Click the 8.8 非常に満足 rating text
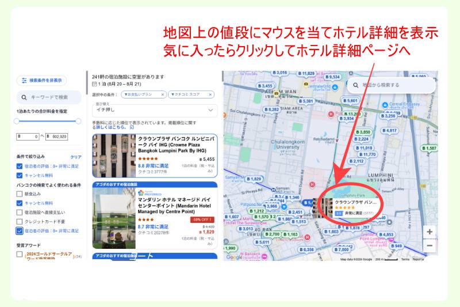Screen dimensions: 460x307 153,166
